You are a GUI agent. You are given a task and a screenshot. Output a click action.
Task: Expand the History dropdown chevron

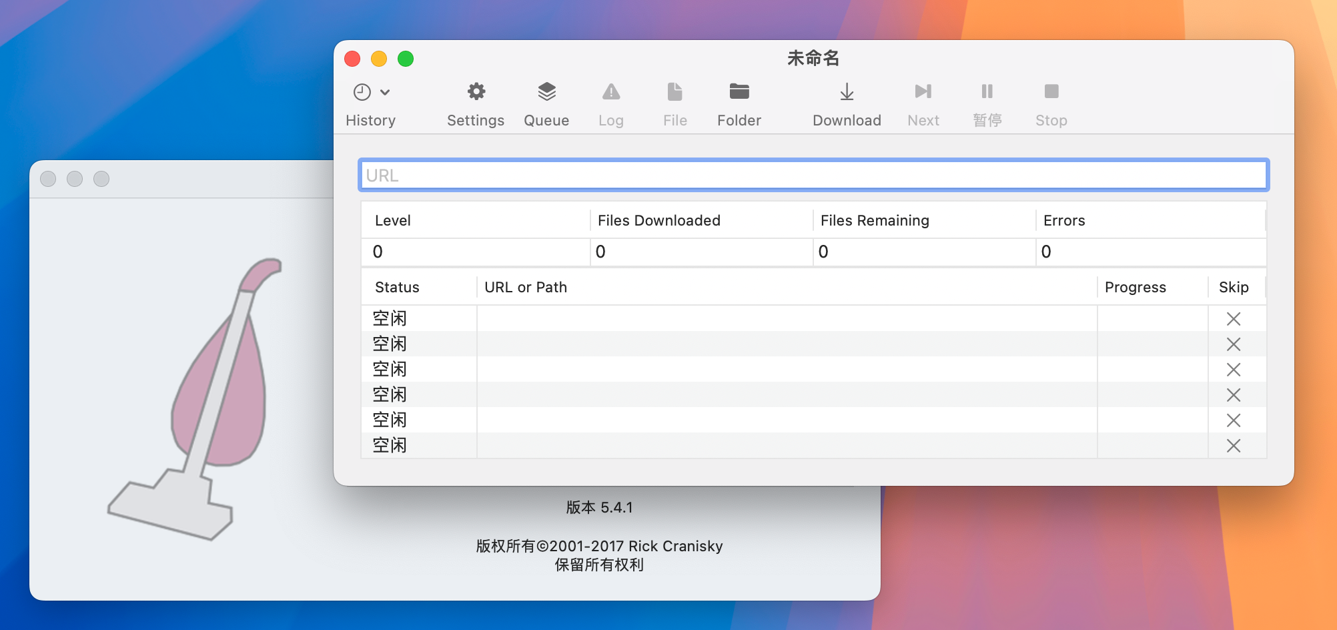(385, 92)
